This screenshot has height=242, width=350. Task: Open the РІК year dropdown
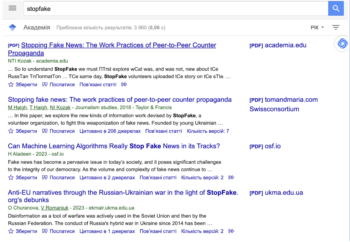pyautogui.click(x=317, y=27)
